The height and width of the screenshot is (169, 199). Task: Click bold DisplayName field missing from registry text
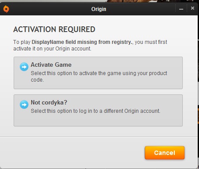pyautogui.click(x=82, y=42)
